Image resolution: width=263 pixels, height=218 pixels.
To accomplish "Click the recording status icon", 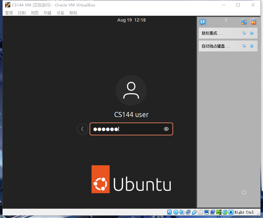I will coord(212,212).
